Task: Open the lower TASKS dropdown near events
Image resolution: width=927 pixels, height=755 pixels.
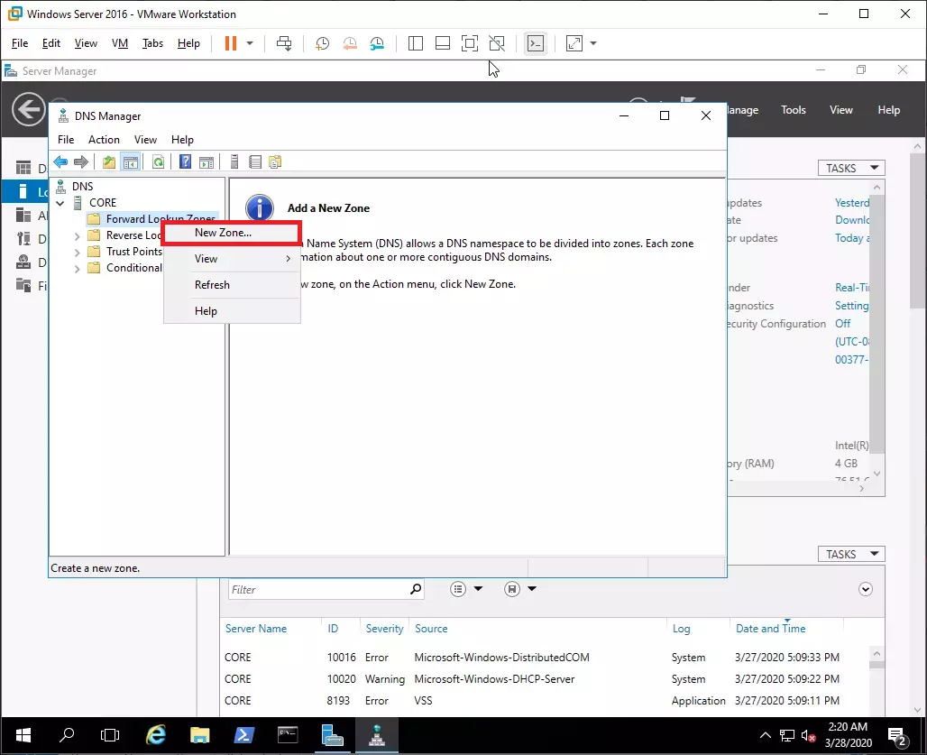Action: tap(851, 555)
